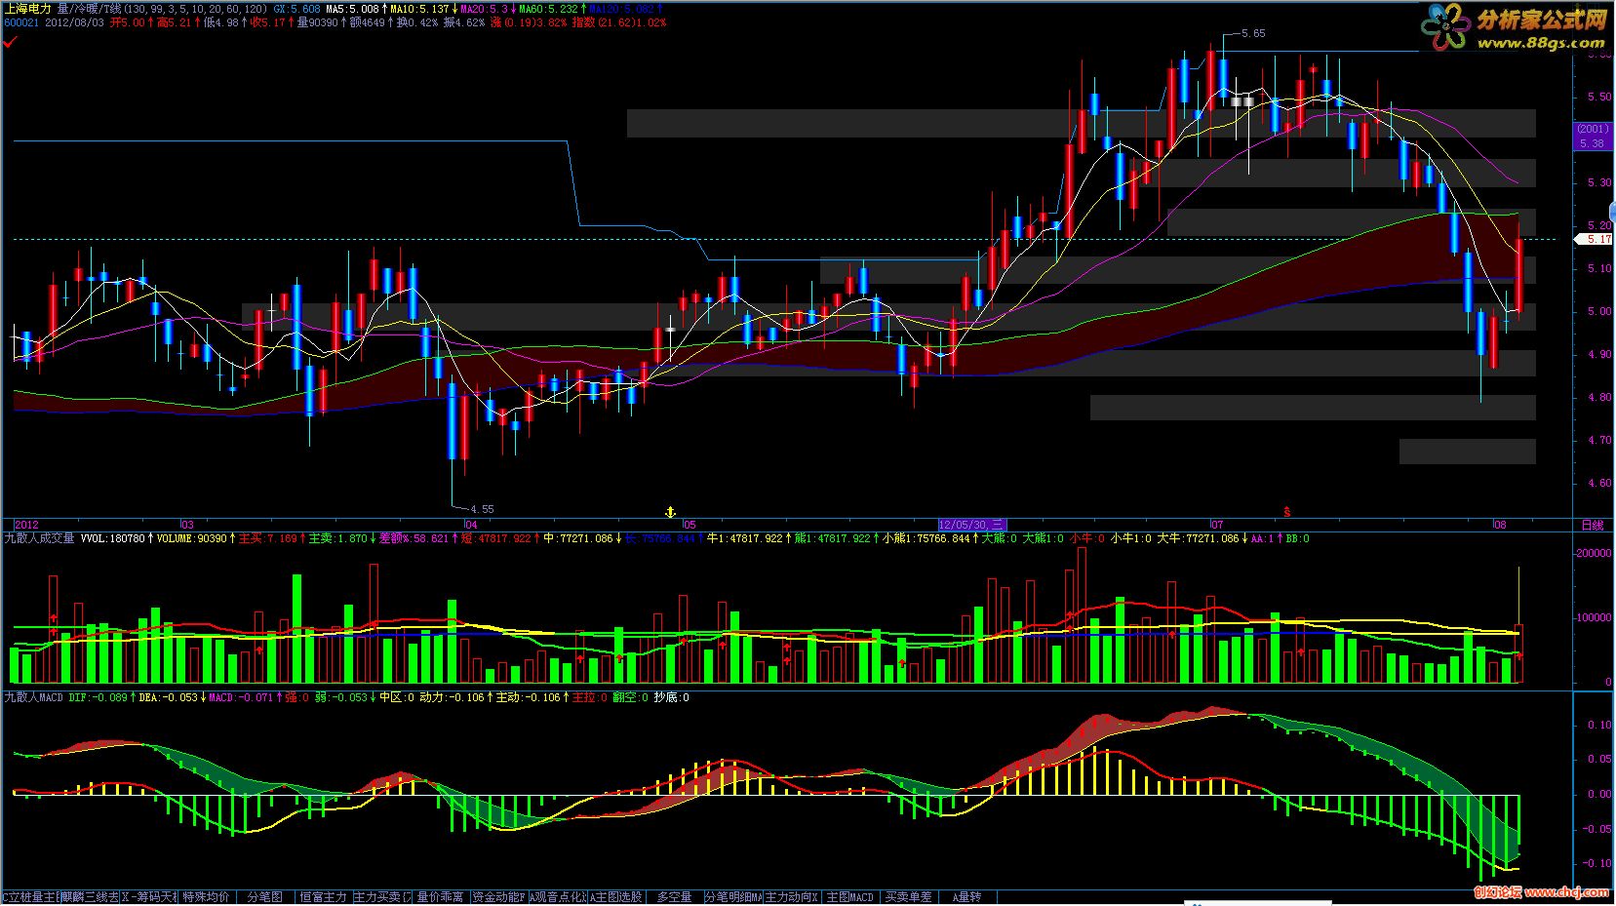
Task: Click the VOLUME:90390 value
Action: [x=191, y=538]
